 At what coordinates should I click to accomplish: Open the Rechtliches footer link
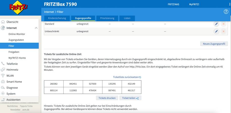(12, 106)
